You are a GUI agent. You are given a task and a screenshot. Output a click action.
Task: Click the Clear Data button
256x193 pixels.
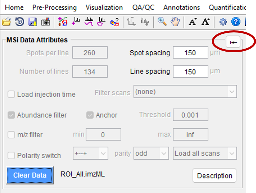click(30, 175)
